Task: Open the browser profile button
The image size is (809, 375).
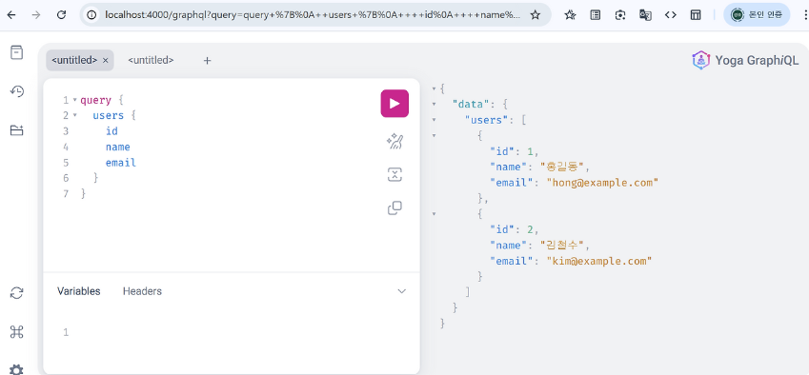Action: [x=757, y=15]
